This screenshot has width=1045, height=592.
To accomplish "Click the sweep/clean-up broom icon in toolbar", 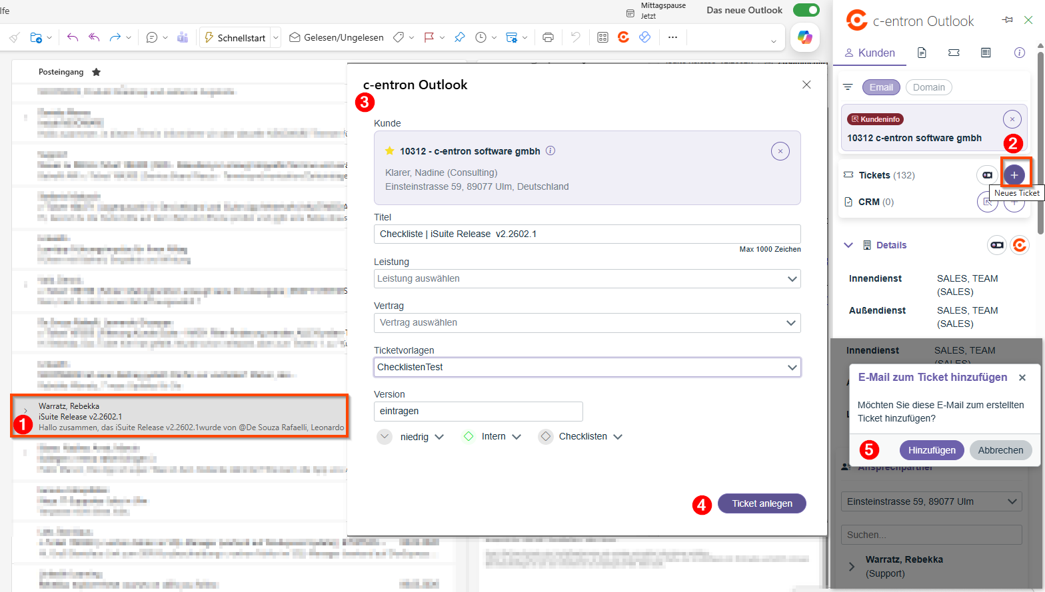I will [14, 38].
